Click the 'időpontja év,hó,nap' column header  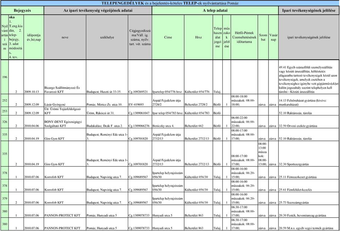click(34, 37)
